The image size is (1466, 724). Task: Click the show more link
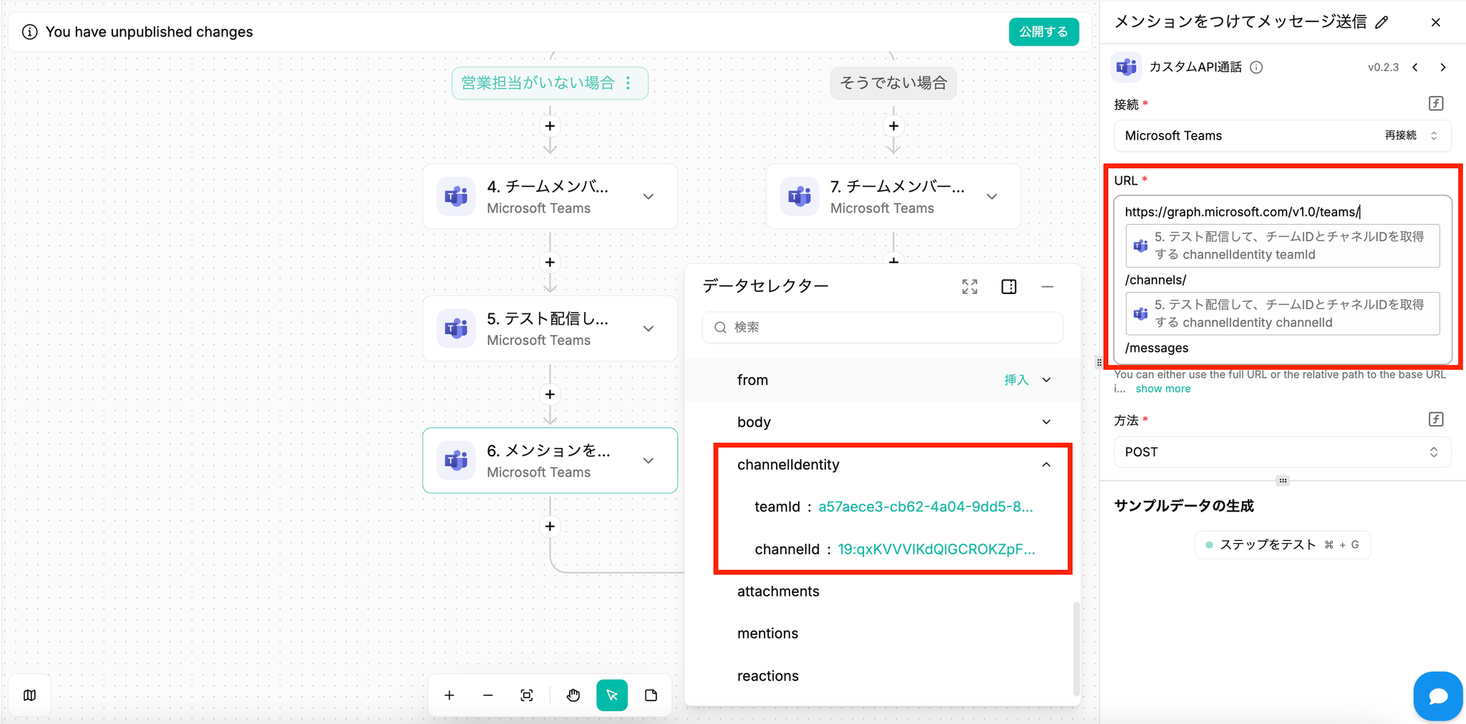click(1162, 389)
